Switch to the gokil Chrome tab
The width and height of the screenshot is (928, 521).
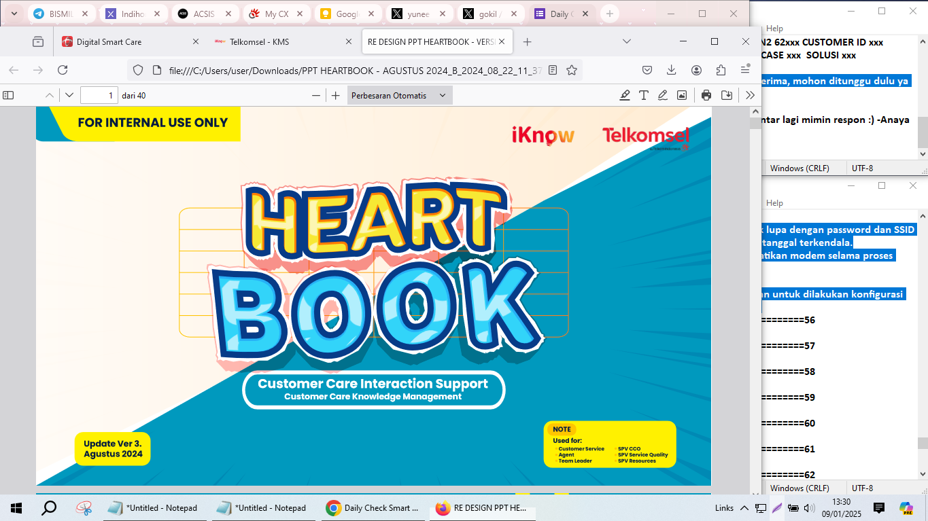pyautogui.click(x=493, y=14)
